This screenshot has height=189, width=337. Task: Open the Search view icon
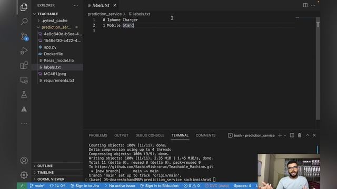coord(24,22)
